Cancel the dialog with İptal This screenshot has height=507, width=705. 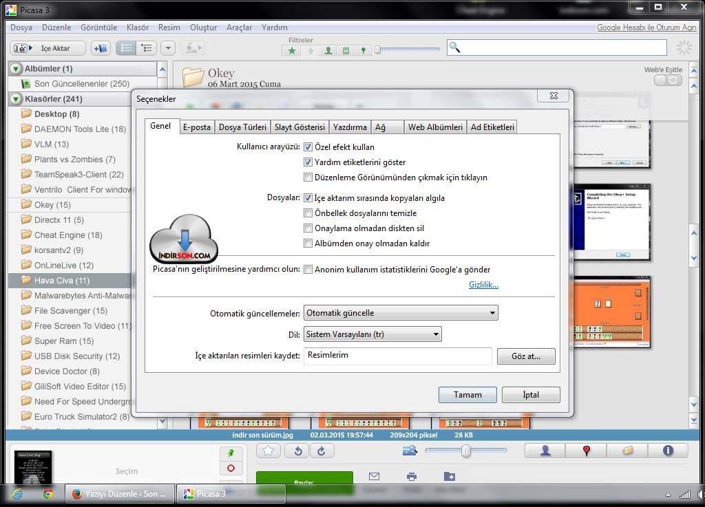531,395
